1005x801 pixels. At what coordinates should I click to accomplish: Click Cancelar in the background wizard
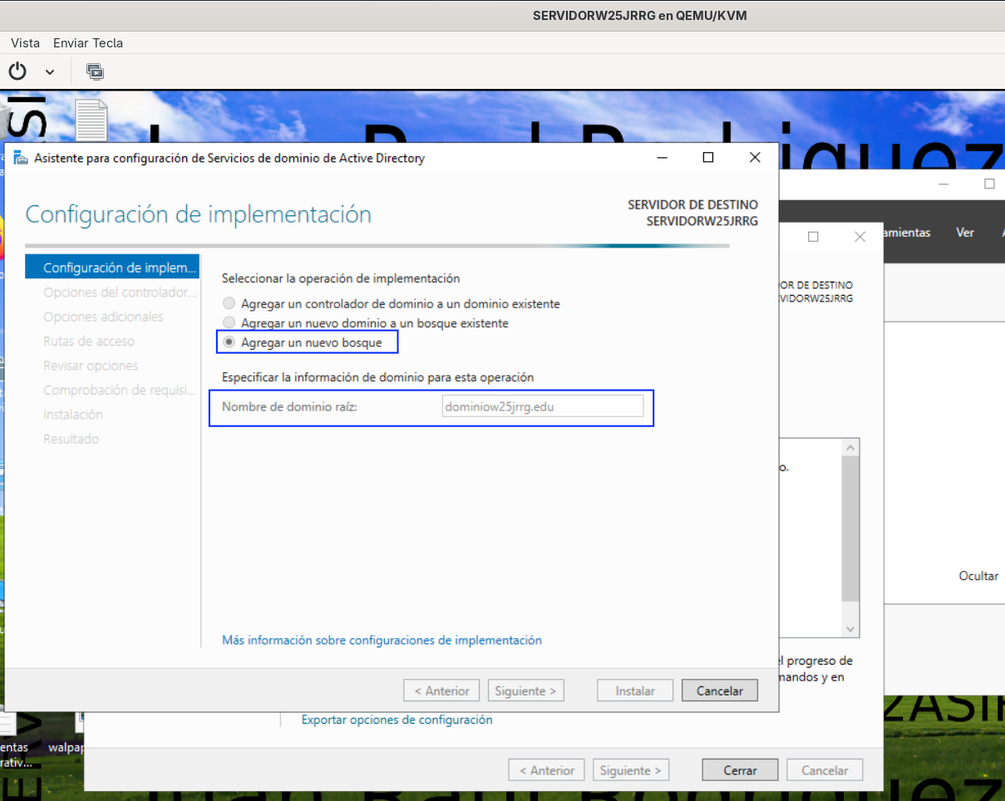click(x=825, y=770)
